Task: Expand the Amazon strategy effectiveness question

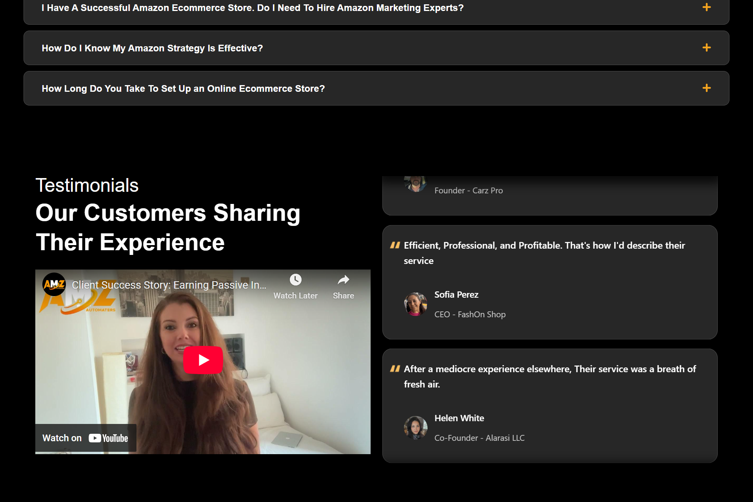Action: pyautogui.click(x=152, y=48)
